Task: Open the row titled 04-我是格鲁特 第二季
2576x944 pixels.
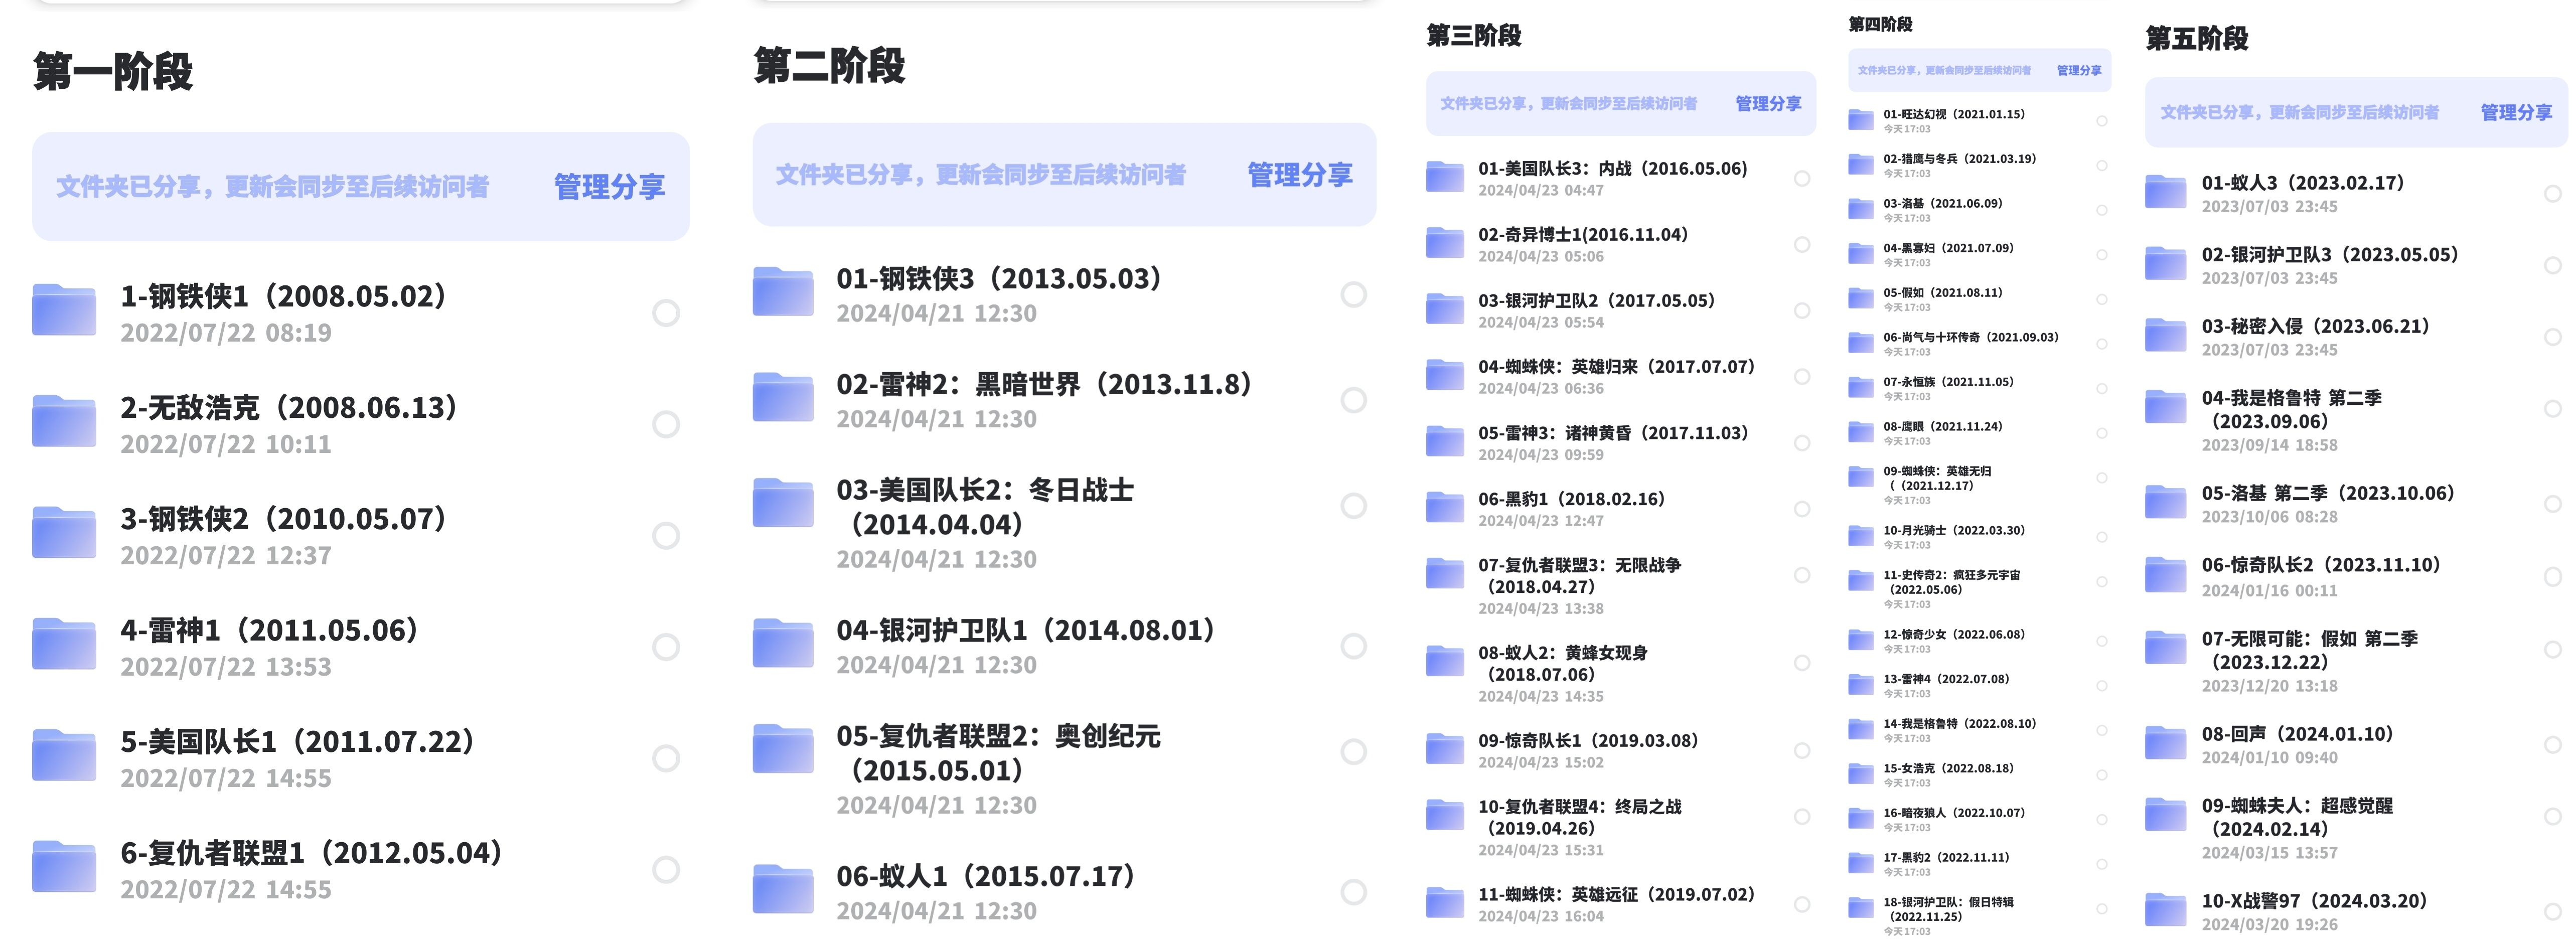Action: coord(2356,420)
